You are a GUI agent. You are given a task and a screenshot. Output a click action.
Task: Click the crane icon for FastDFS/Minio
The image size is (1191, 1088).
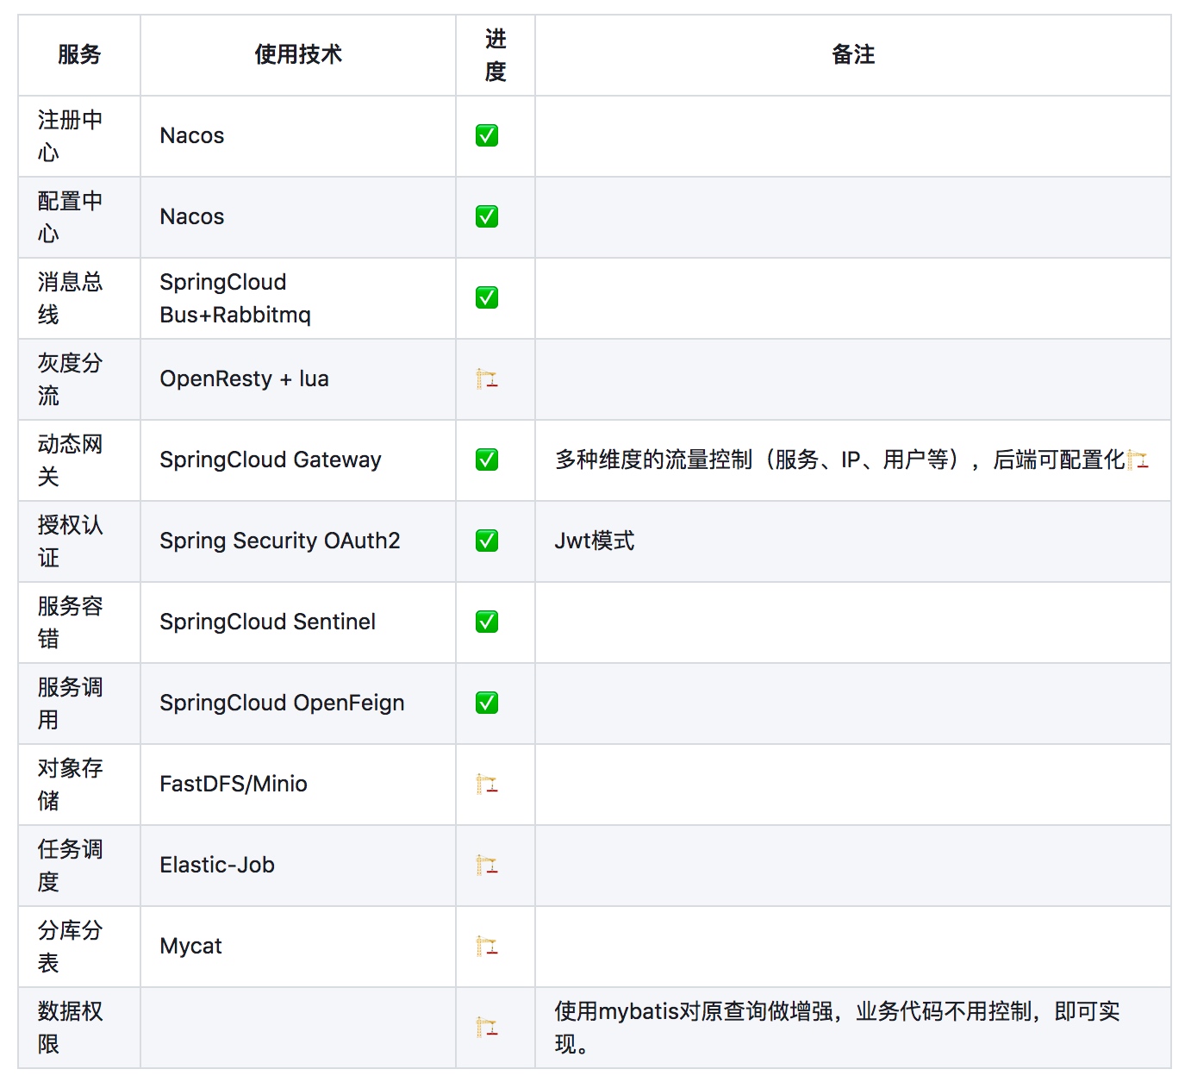click(x=487, y=785)
